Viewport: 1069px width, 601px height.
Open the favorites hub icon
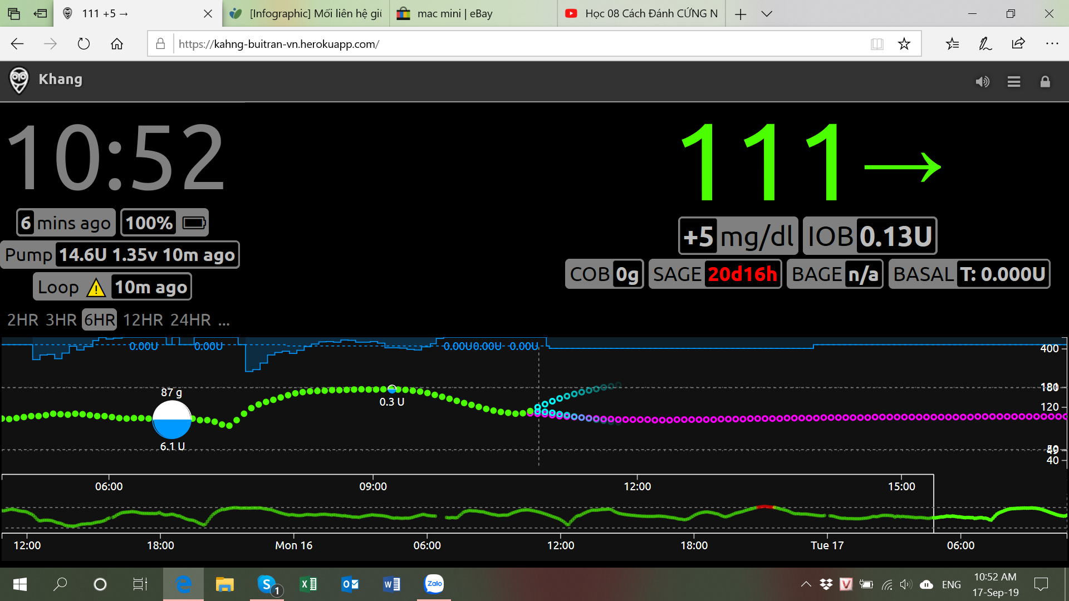pyautogui.click(x=953, y=44)
